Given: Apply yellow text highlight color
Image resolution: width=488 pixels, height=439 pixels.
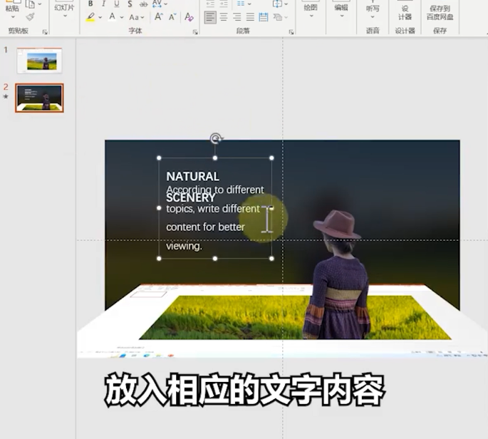Looking at the screenshot, I should click(x=90, y=17).
